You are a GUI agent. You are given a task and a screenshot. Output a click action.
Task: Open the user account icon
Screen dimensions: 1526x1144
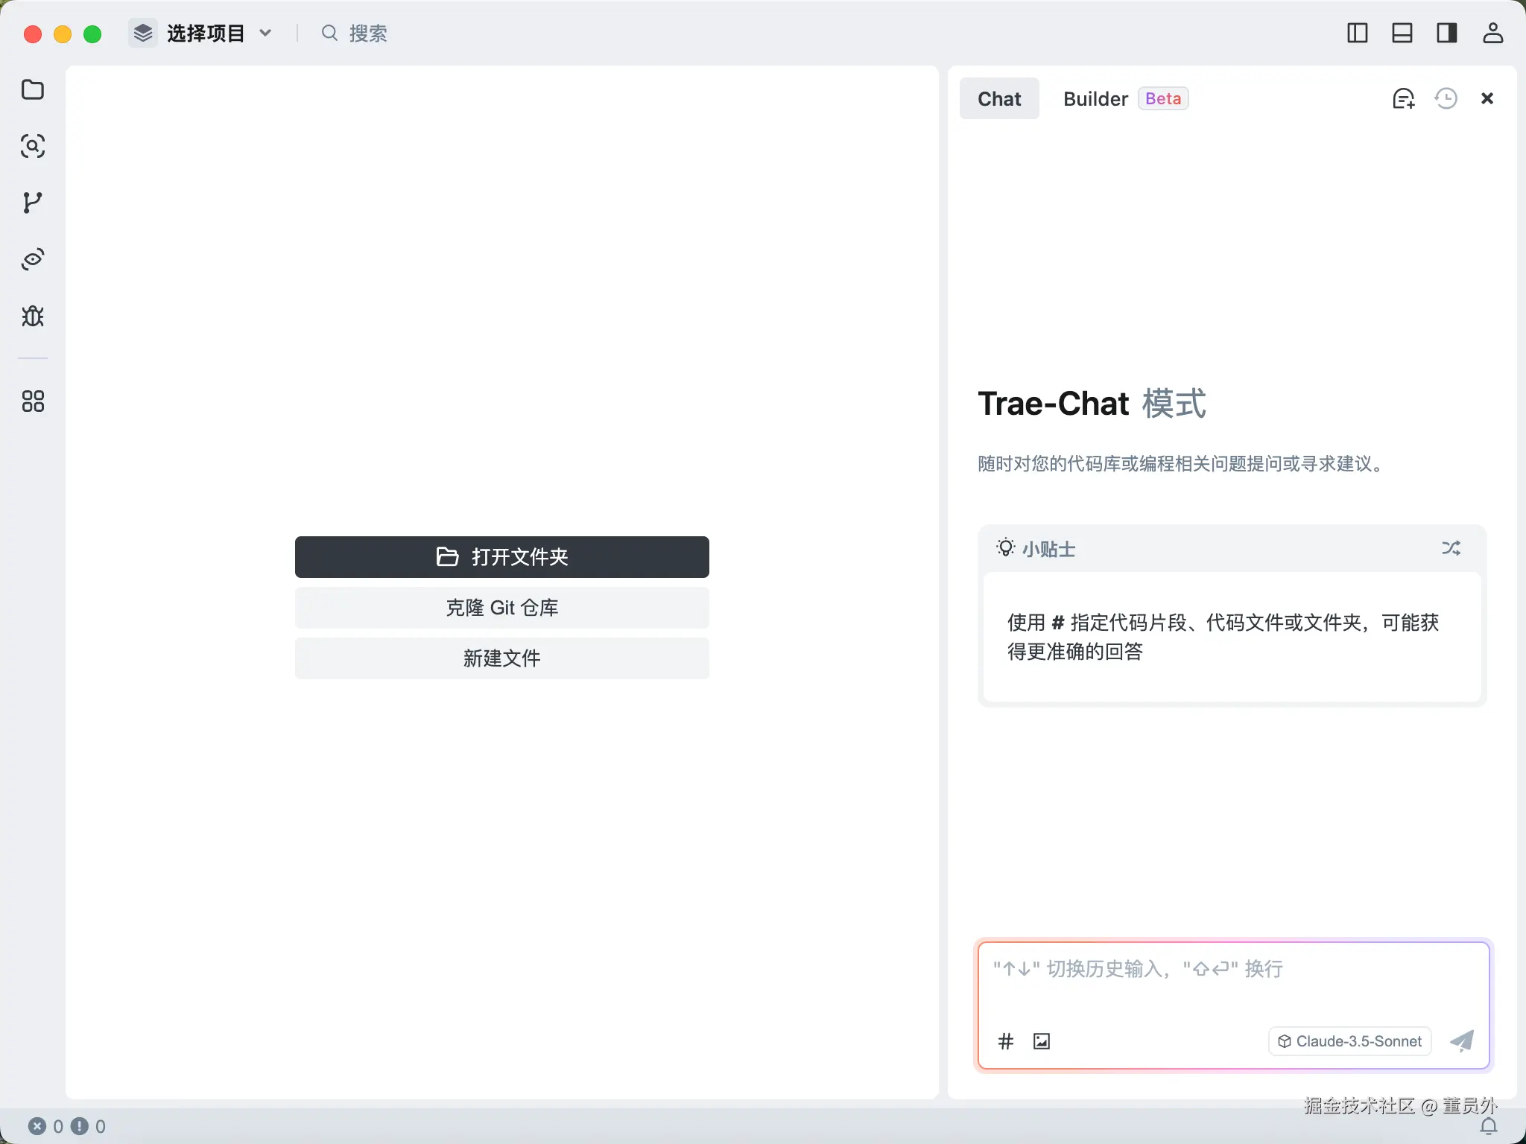(1492, 33)
